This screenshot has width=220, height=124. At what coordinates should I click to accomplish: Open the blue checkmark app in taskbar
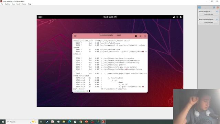[47, 122]
